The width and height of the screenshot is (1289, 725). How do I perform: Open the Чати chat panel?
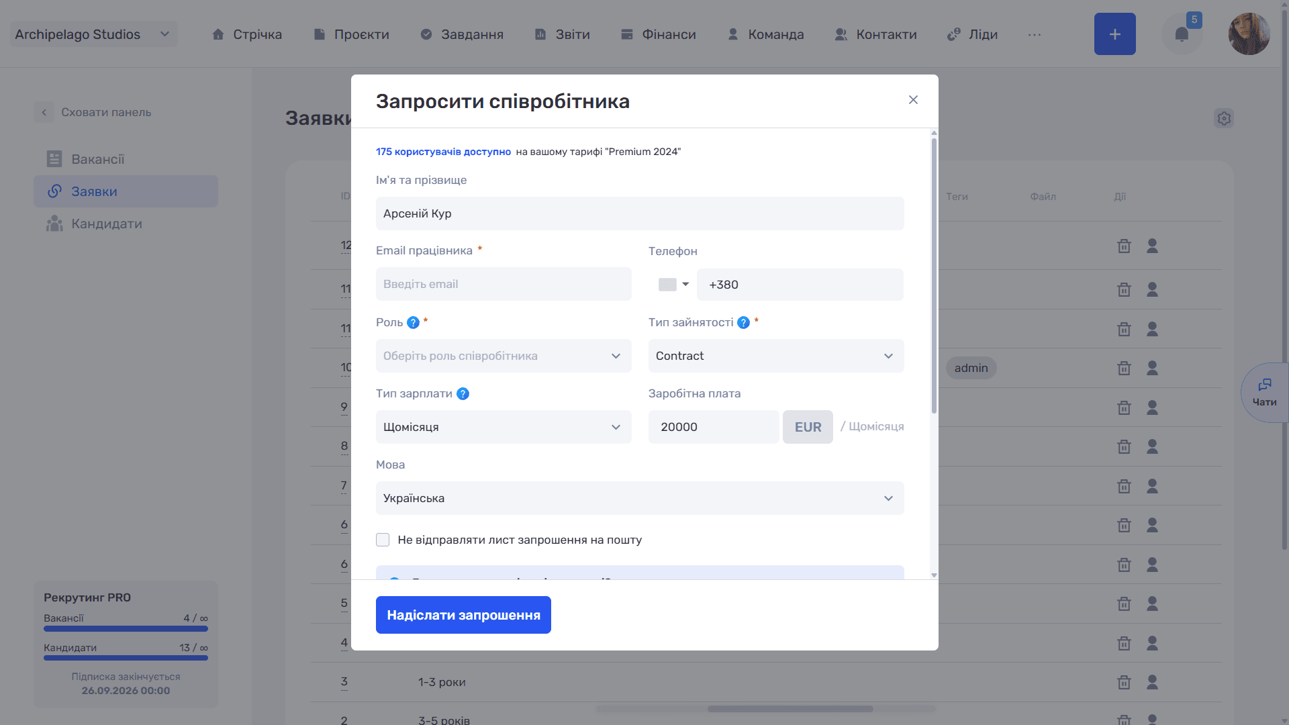pos(1265,393)
